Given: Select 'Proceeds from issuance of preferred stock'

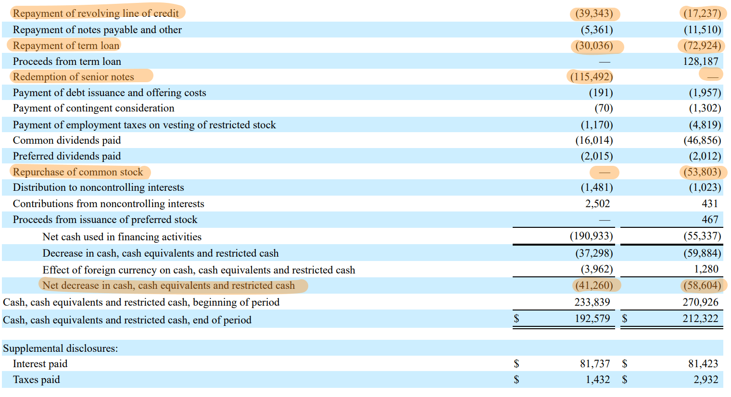Looking at the screenshot, I should pyautogui.click(x=105, y=220).
